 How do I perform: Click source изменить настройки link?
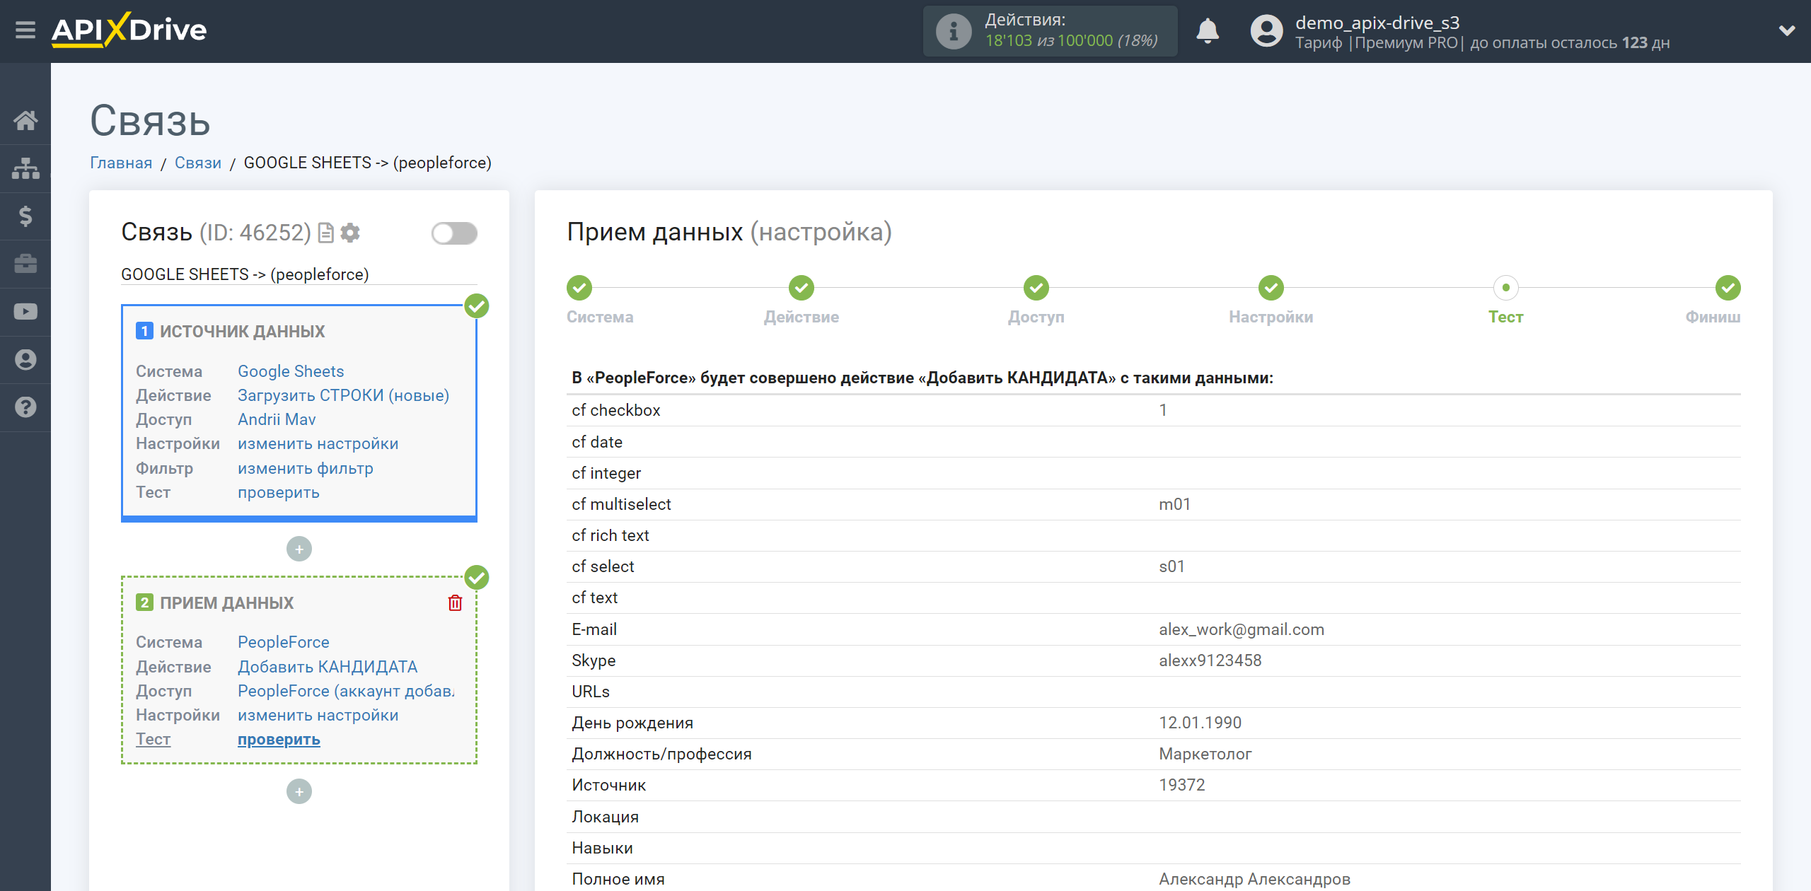pos(318,443)
